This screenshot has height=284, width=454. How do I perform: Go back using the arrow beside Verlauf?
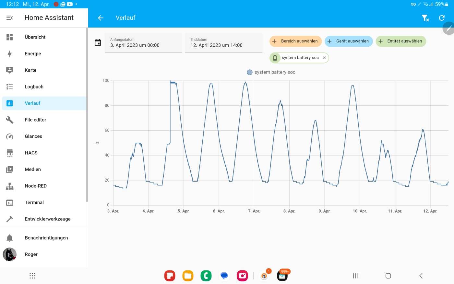pos(101,18)
